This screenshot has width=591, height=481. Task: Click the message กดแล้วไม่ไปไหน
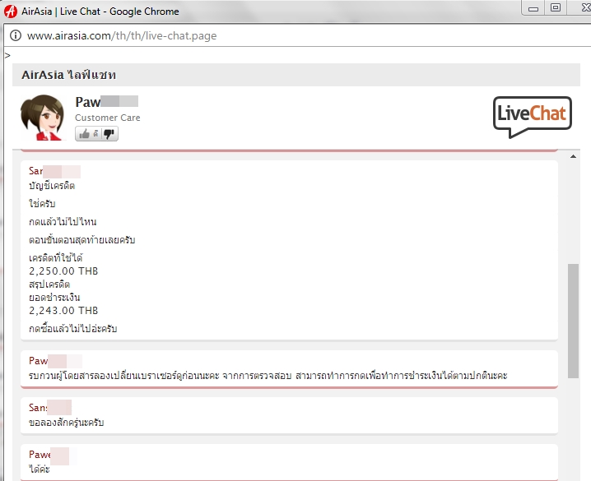(63, 222)
